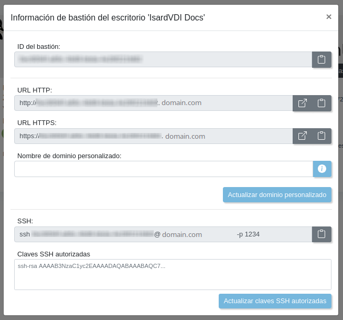
Task: Select the SSH command field
Action: pos(163,234)
